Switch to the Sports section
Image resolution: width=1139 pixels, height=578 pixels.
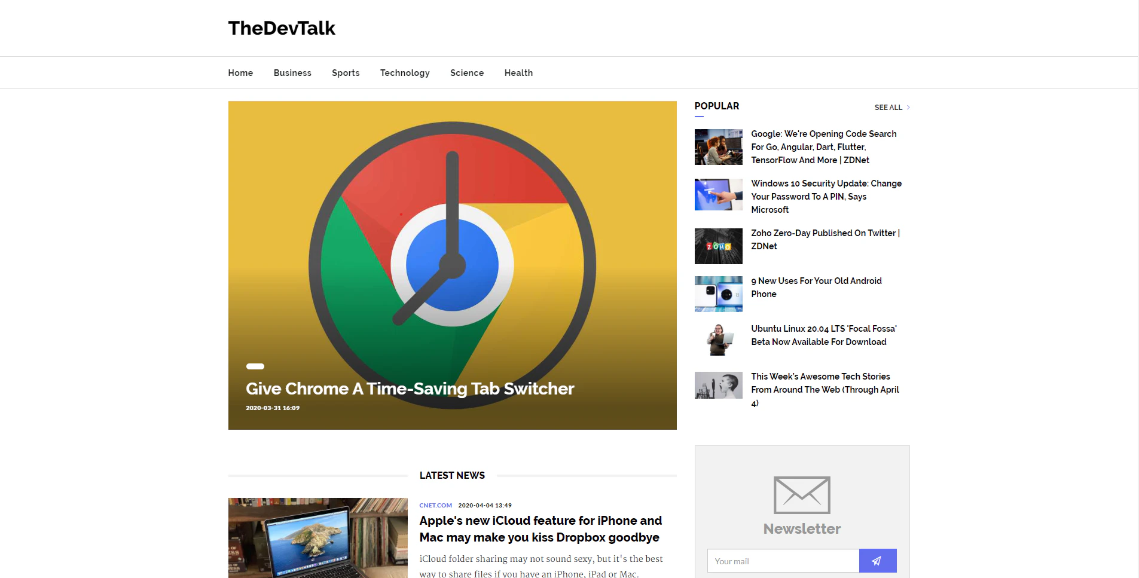point(346,72)
